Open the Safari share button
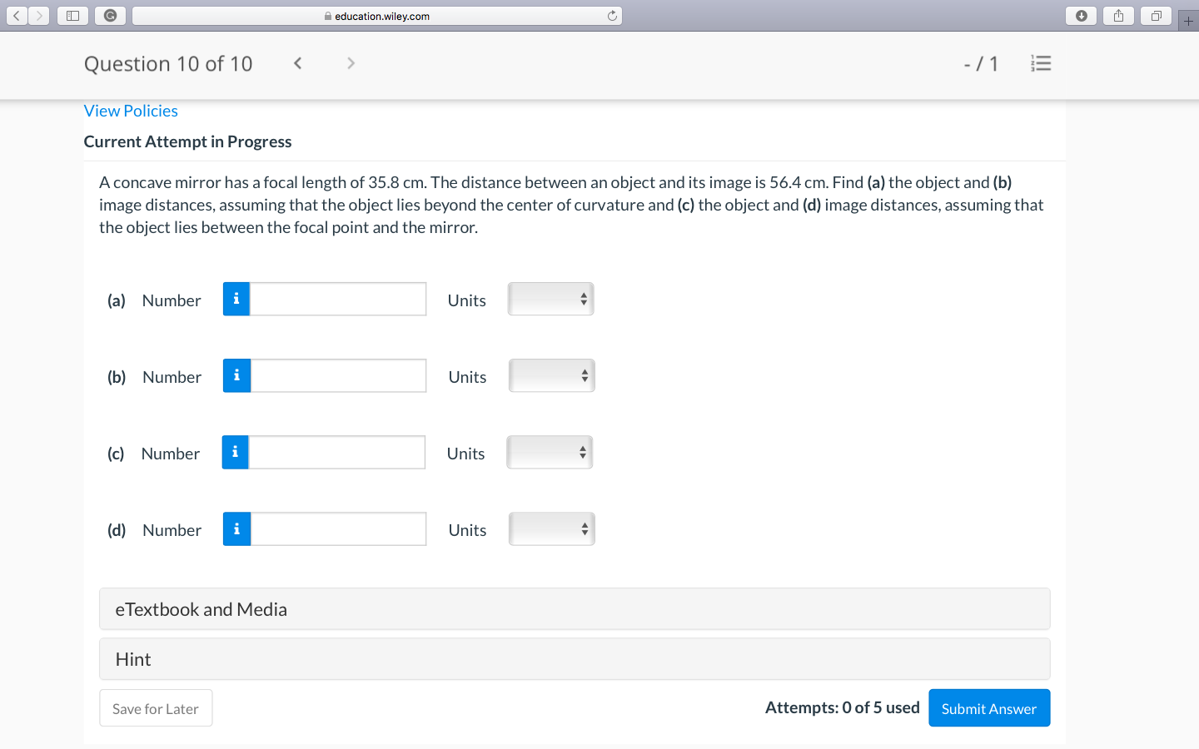Image resolution: width=1199 pixels, height=749 pixels. [1118, 16]
